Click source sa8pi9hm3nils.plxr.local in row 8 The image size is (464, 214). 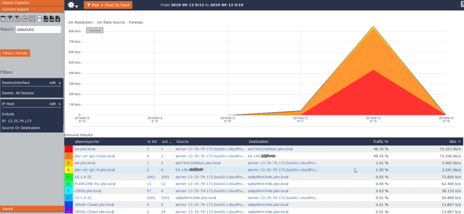coord(196,198)
